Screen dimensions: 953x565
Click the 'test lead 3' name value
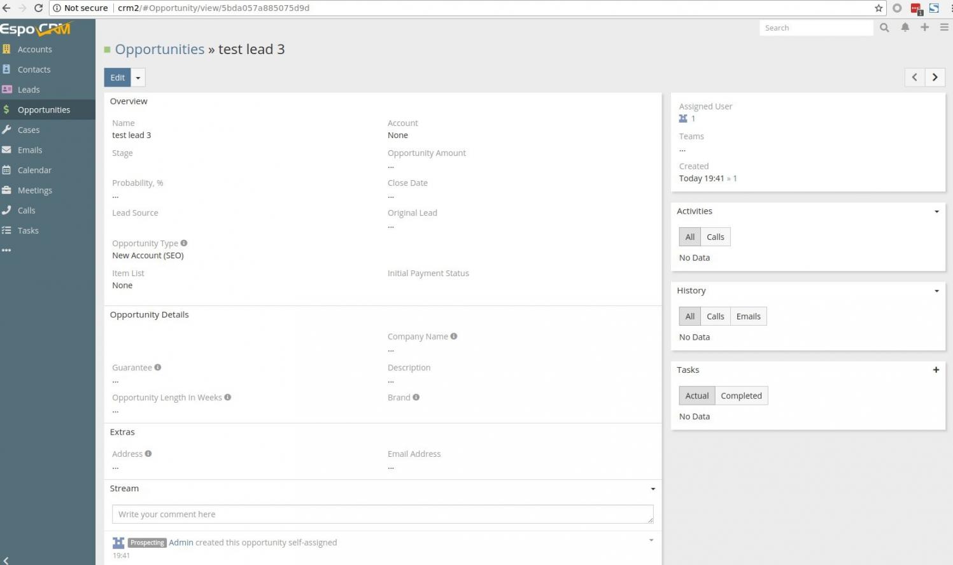[x=132, y=135]
